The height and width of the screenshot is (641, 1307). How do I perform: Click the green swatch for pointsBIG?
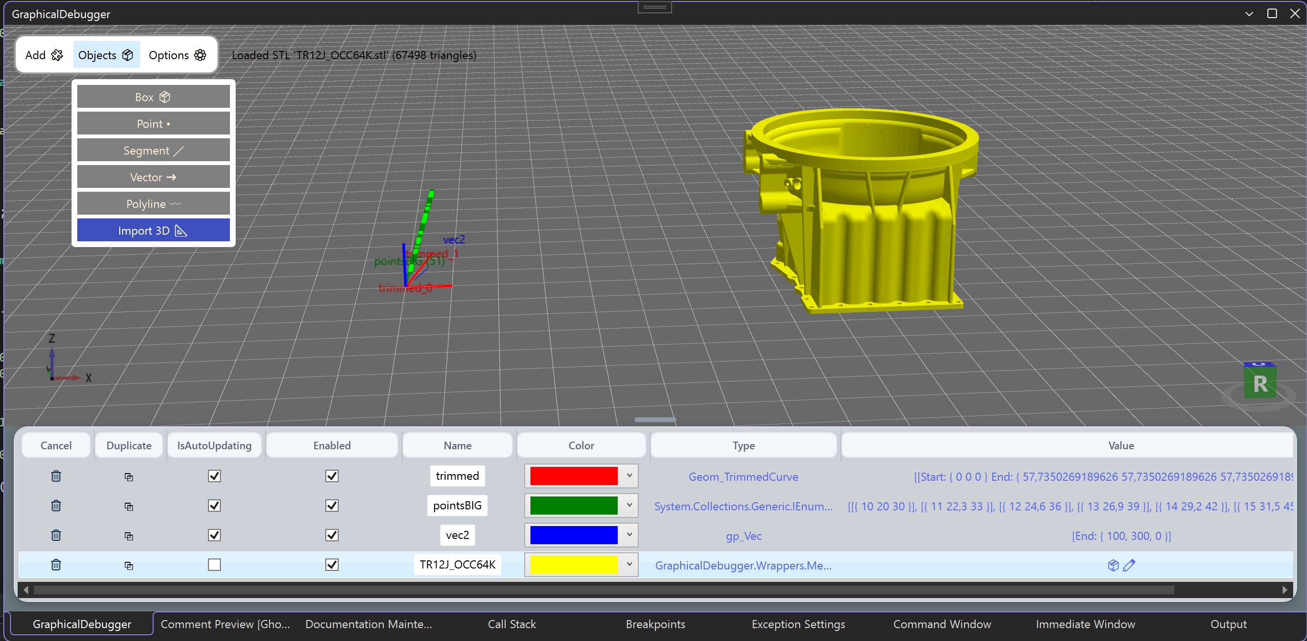(573, 505)
